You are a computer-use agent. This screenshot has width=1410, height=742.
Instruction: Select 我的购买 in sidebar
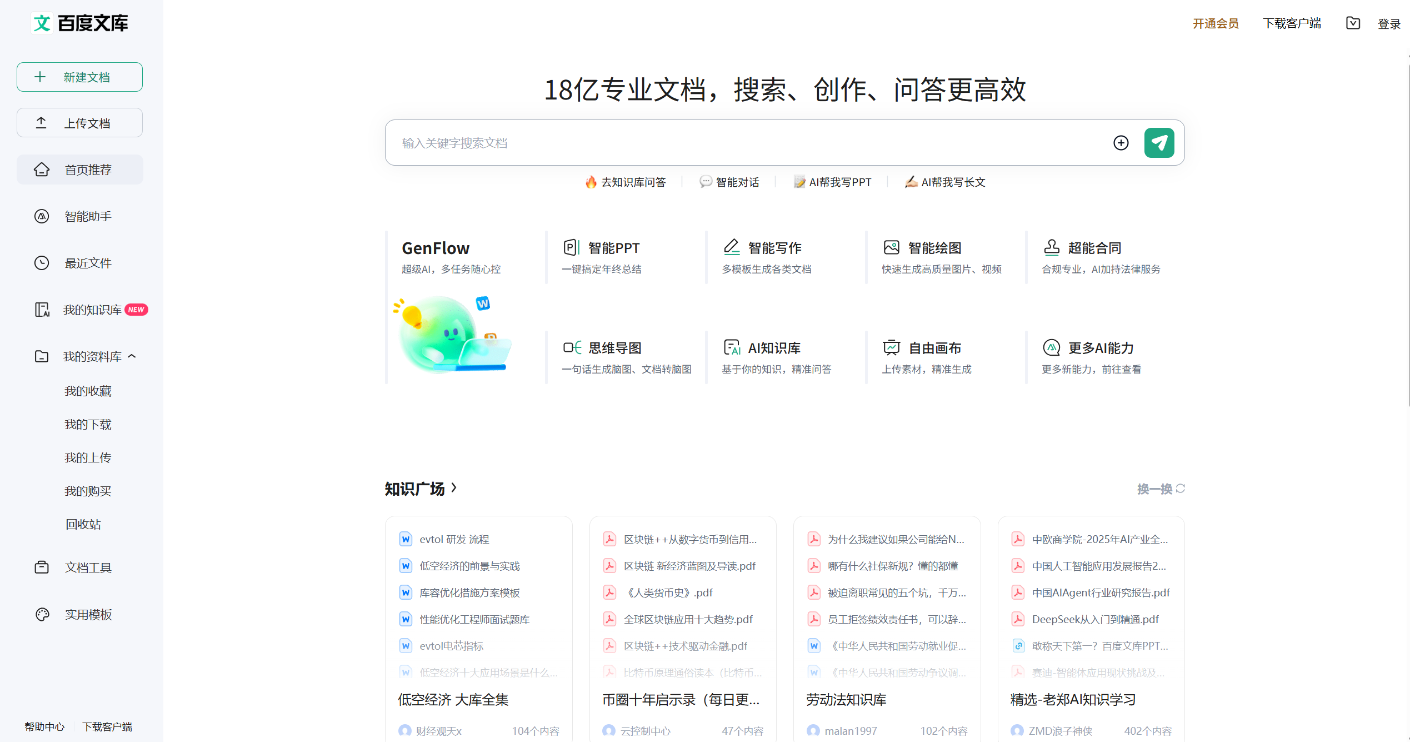tap(88, 491)
